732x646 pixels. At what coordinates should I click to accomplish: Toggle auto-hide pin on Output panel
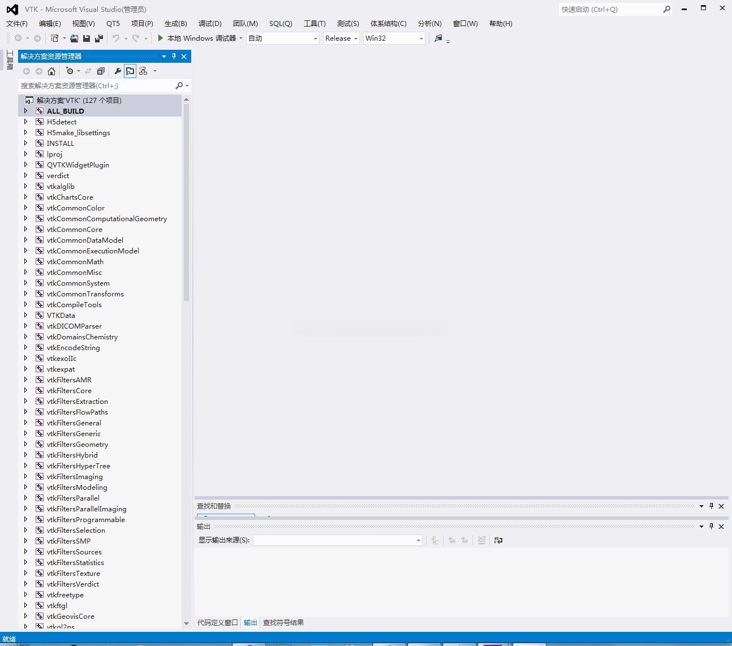point(711,527)
